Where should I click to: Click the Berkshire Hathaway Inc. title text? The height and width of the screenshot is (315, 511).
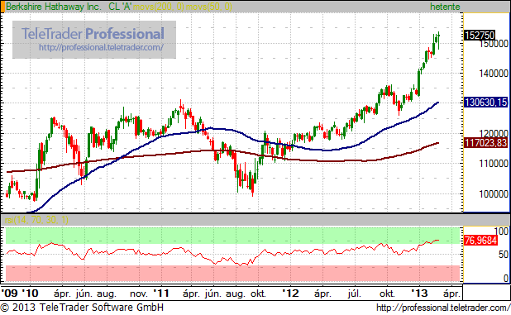coord(53,7)
